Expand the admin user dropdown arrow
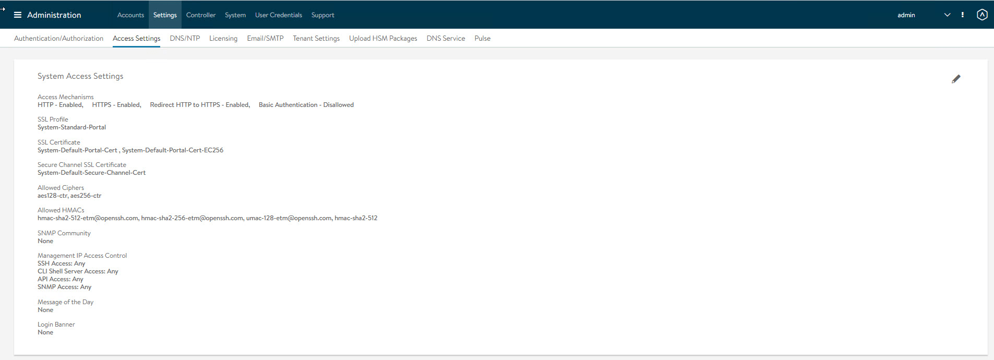The width and height of the screenshot is (994, 360). [x=948, y=15]
